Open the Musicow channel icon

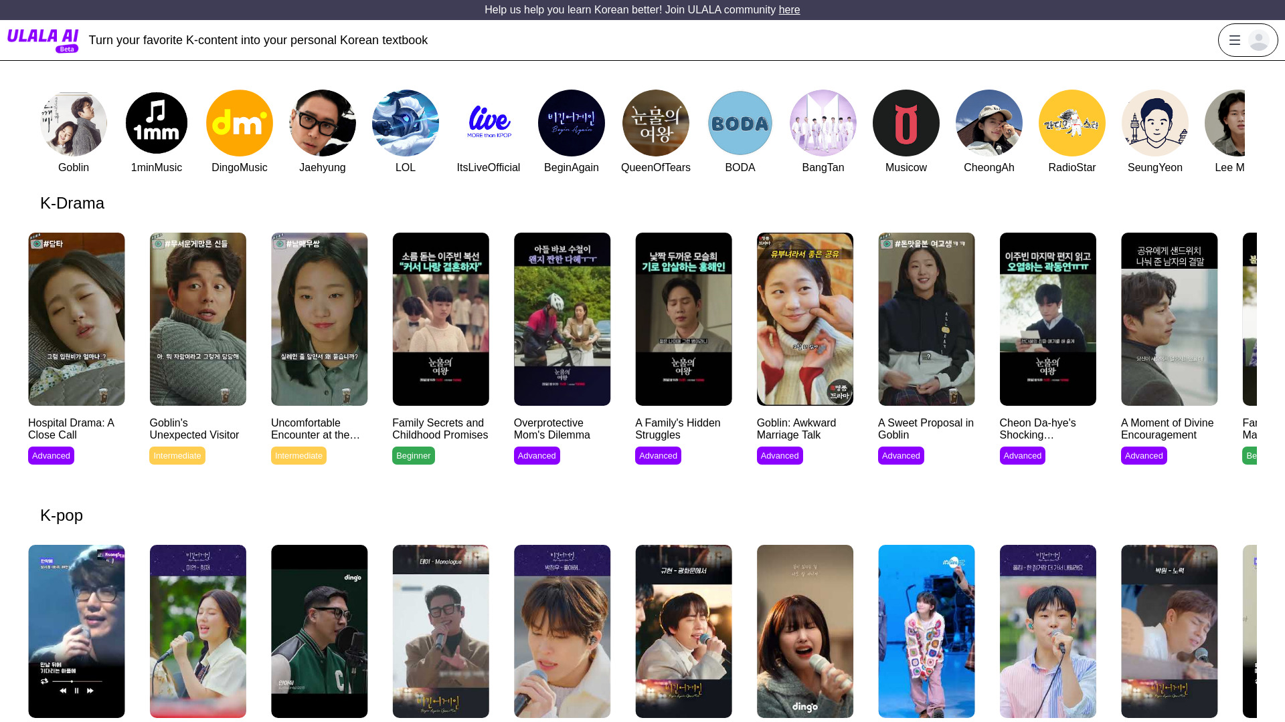906,123
